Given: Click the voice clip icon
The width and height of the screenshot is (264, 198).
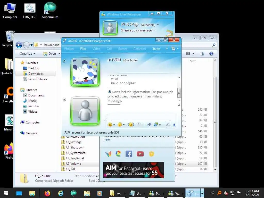Looking at the screenshot, I should [138, 125].
